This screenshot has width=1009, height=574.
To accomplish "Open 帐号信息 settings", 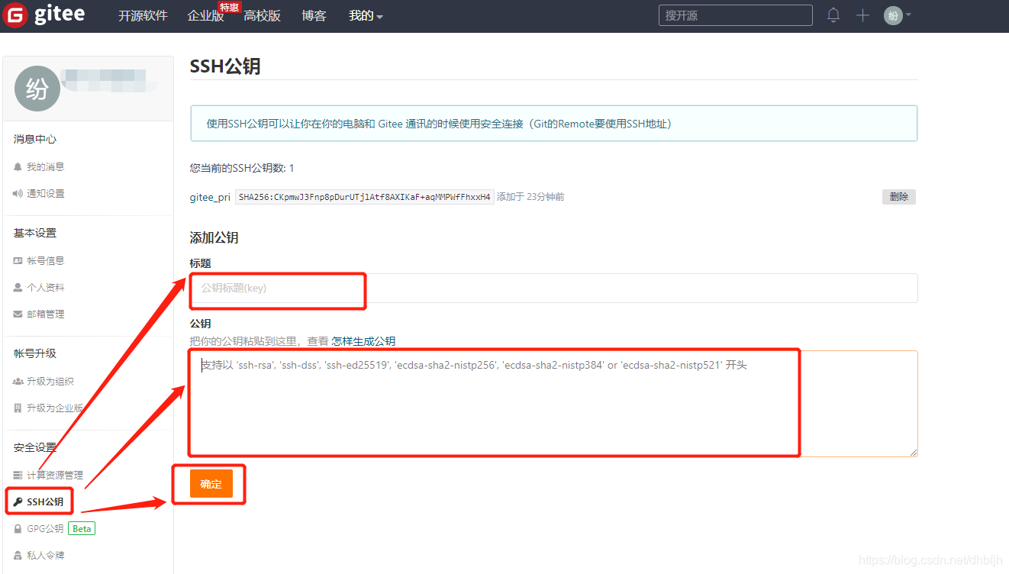I will [45, 261].
